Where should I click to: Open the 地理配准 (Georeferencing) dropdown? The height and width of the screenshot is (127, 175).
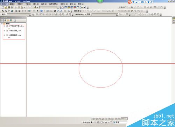[x=80, y=14]
